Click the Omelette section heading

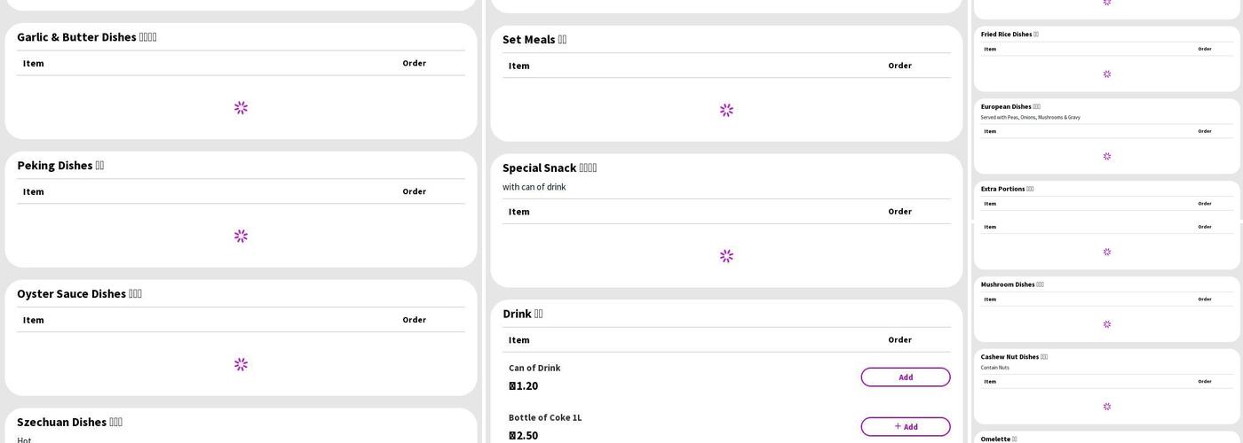pyautogui.click(x=998, y=439)
